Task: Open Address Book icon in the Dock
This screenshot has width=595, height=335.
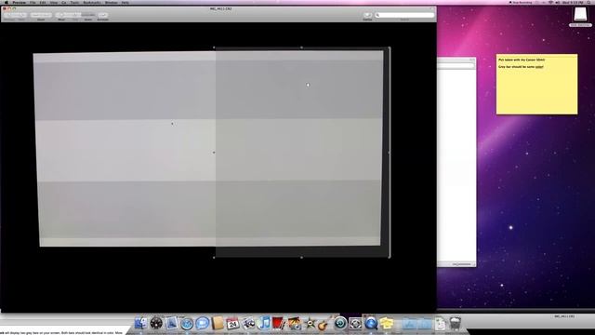Action: coord(218,323)
